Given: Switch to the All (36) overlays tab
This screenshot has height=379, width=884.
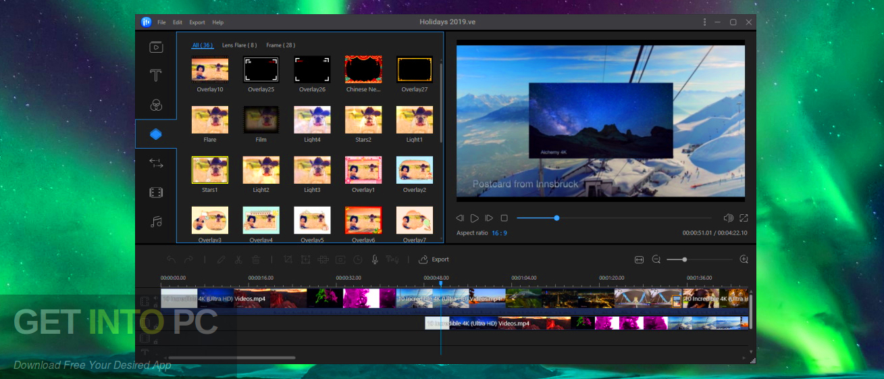Looking at the screenshot, I should pos(203,45).
